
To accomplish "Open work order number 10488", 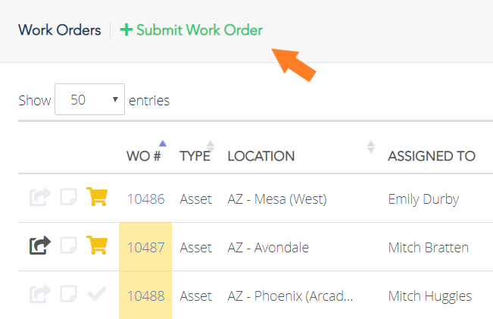I will [x=146, y=296].
